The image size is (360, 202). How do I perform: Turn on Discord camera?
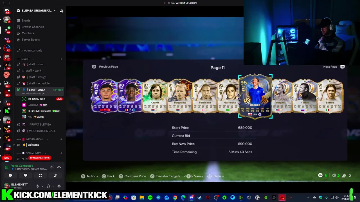coord(10,175)
